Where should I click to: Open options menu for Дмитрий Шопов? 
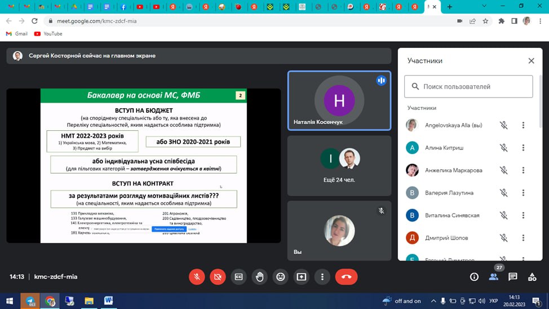tap(523, 238)
